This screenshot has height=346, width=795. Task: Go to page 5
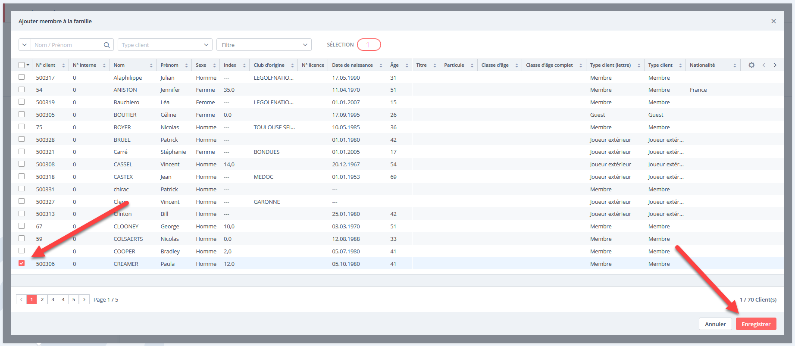pyautogui.click(x=74, y=299)
